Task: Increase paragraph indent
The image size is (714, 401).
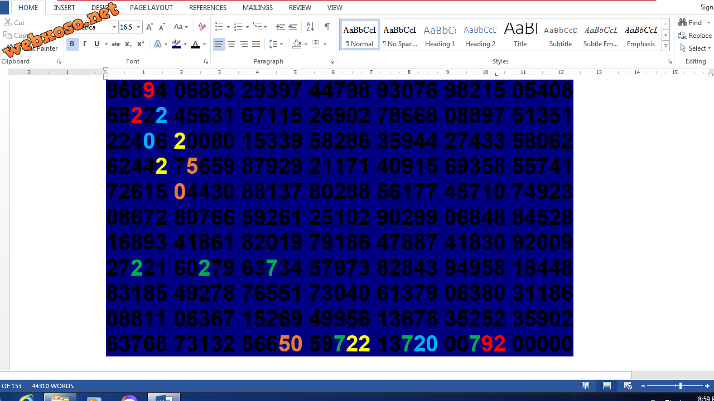Action: pyautogui.click(x=293, y=27)
